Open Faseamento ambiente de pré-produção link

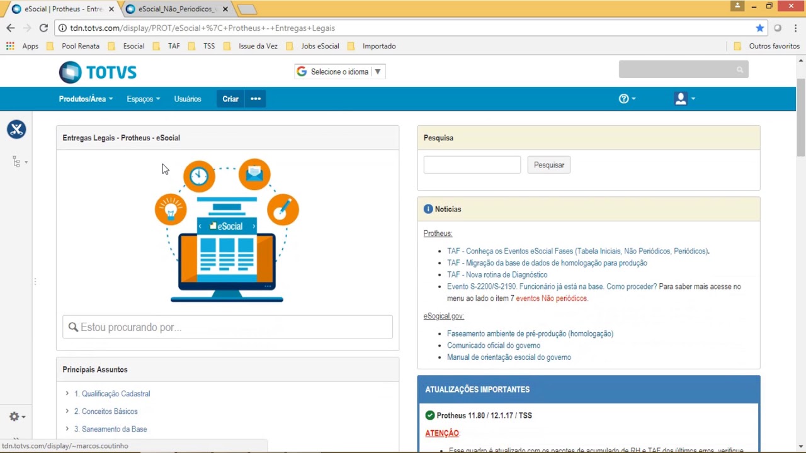[530, 333]
